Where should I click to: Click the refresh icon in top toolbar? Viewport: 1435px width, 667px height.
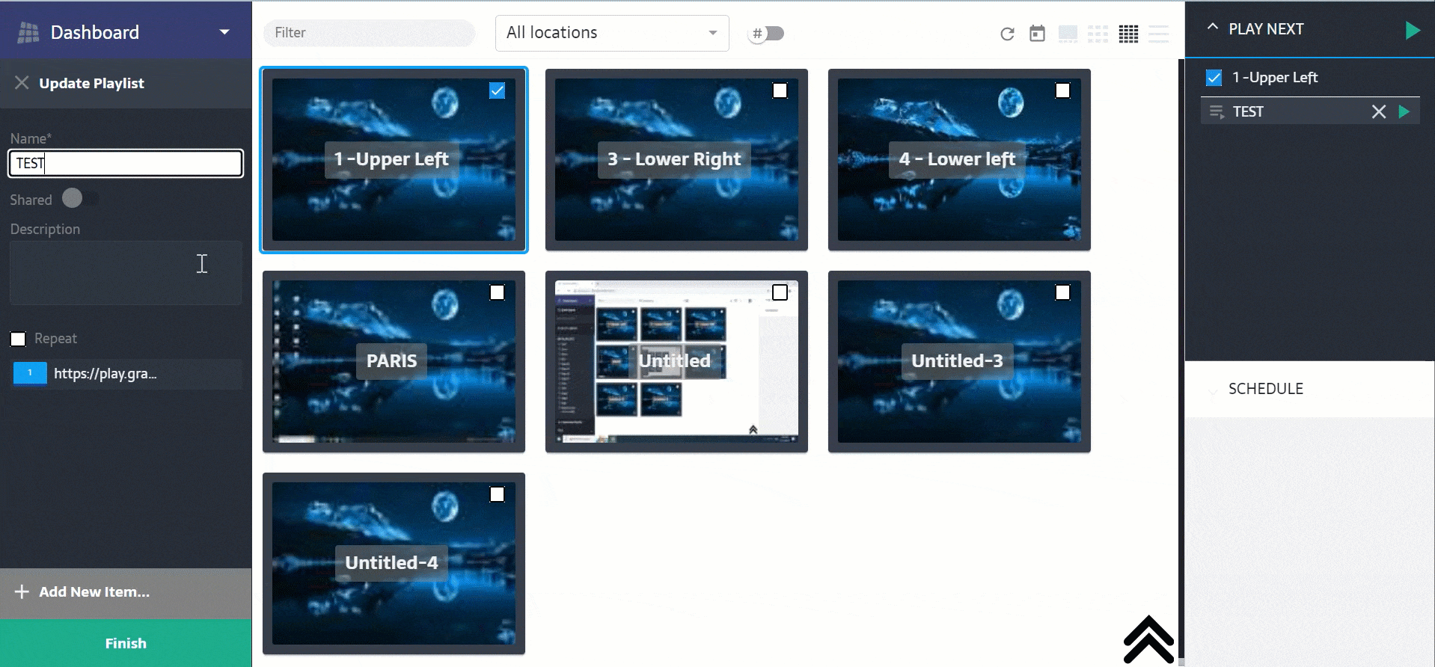pos(1007,34)
